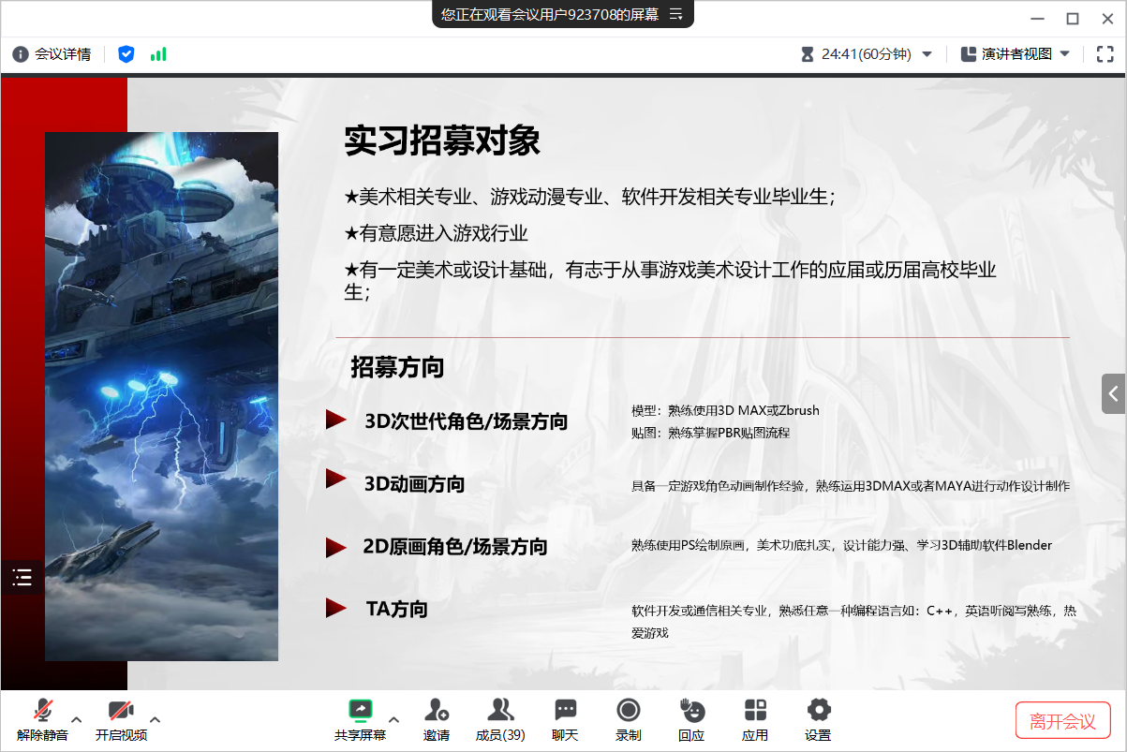Viewport: 1127px width, 752px height.
Task: Click the Leave Meeting (离开会议) button
Action: click(x=1062, y=721)
